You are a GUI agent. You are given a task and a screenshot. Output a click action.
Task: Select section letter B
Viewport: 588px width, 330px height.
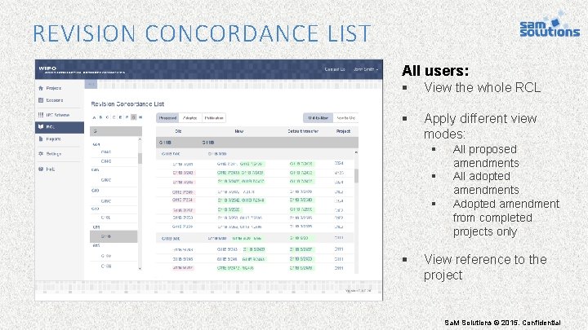click(100, 117)
